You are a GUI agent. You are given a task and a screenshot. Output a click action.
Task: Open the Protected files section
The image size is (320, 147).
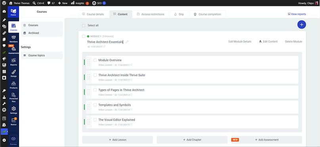13,97
